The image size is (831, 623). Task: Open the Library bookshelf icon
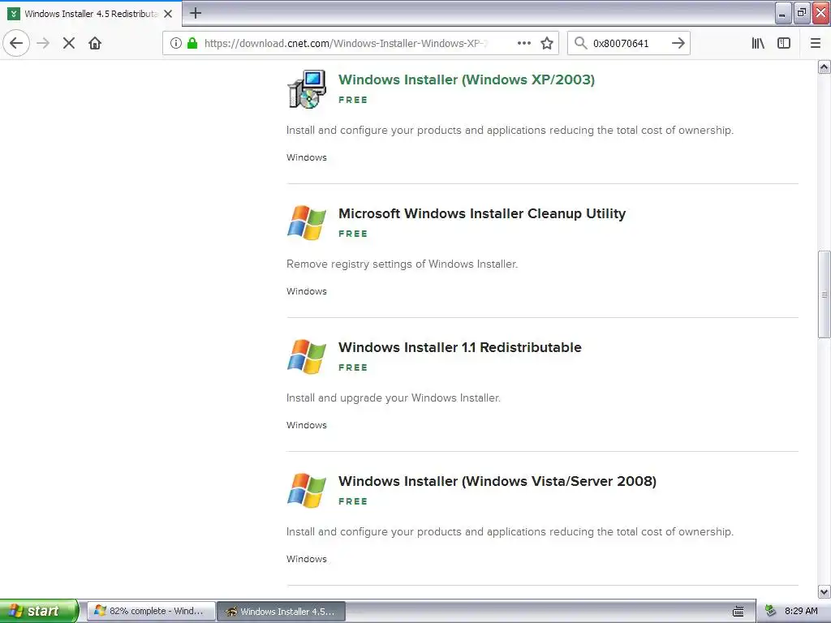tap(758, 43)
